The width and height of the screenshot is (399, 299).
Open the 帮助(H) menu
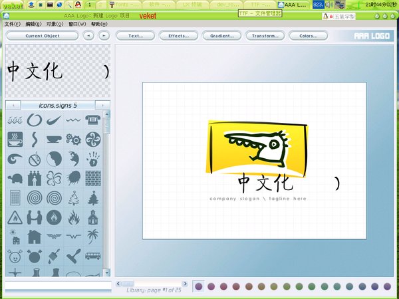pos(99,24)
